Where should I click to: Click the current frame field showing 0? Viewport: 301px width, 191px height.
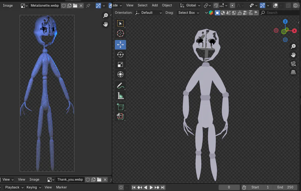click(x=229, y=187)
